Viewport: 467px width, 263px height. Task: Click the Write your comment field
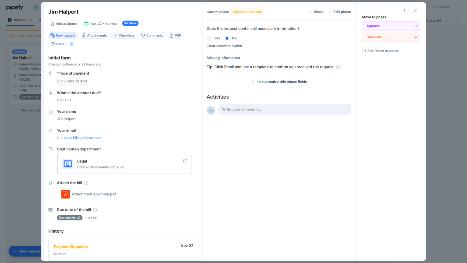coord(285,110)
